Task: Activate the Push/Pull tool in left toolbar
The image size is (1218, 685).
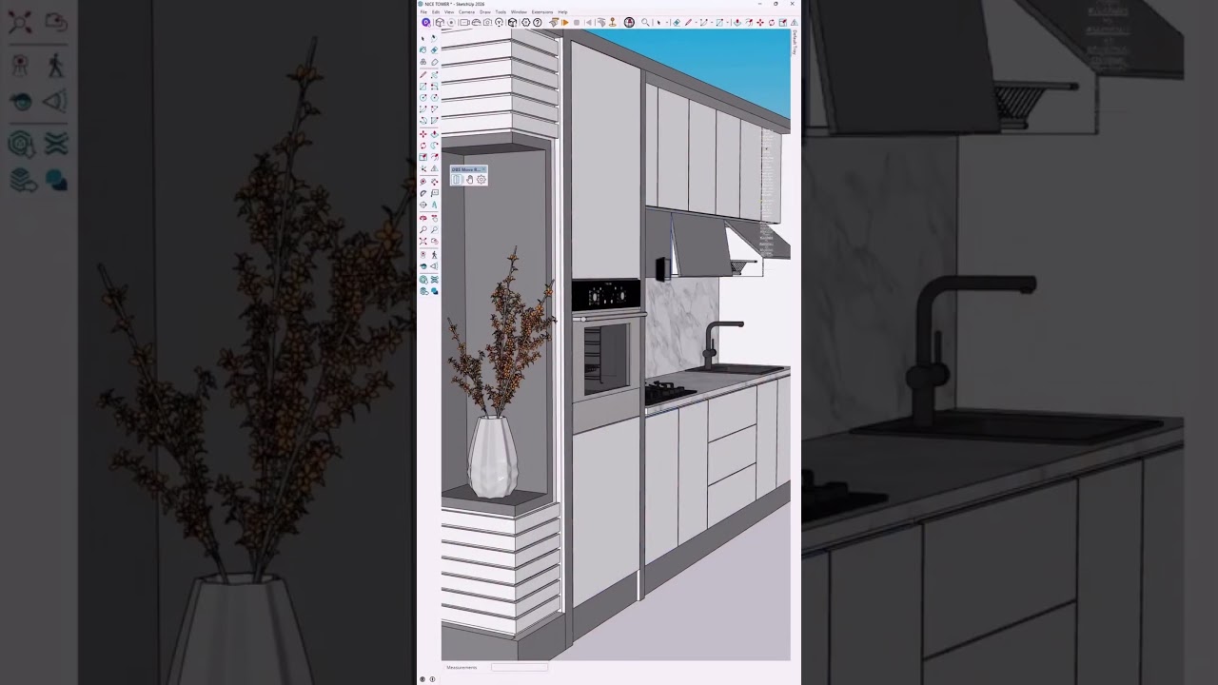Action: pos(435,134)
